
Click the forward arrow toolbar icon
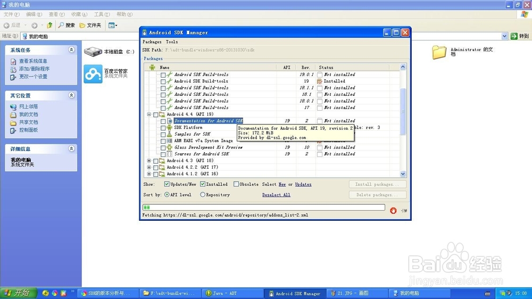click(34, 25)
